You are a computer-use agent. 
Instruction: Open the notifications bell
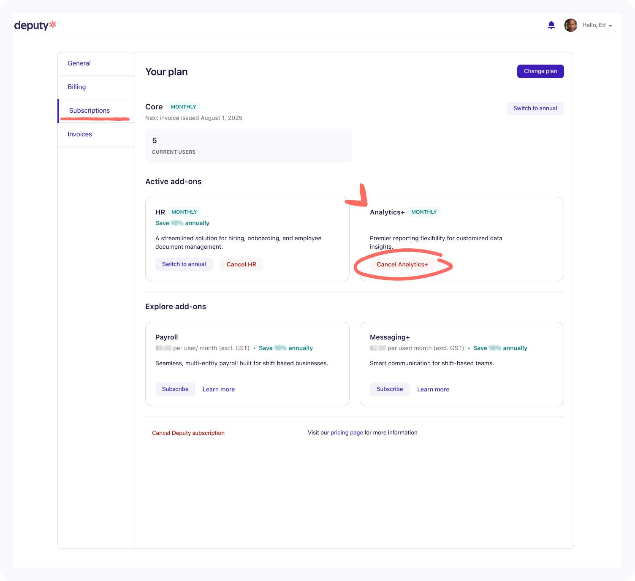tap(551, 25)
